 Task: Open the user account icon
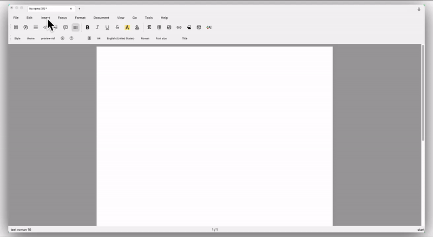(x=419, y=9)
